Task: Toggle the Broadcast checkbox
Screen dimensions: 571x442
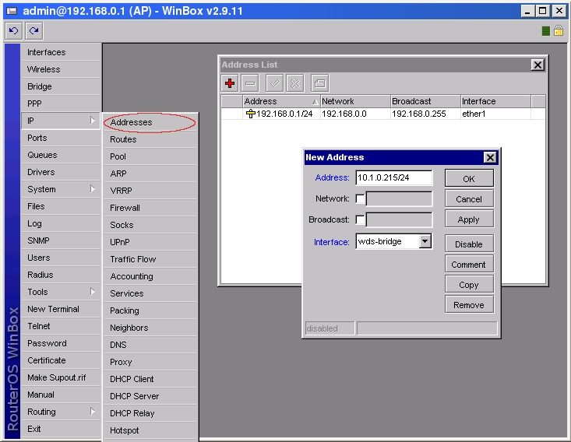Action: point(360,219)
